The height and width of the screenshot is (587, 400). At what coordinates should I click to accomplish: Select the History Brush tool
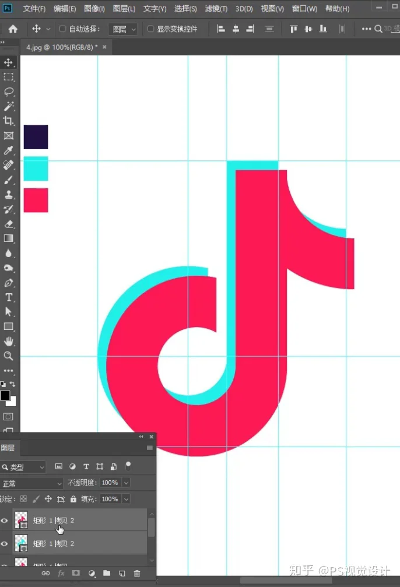(8, 209)
